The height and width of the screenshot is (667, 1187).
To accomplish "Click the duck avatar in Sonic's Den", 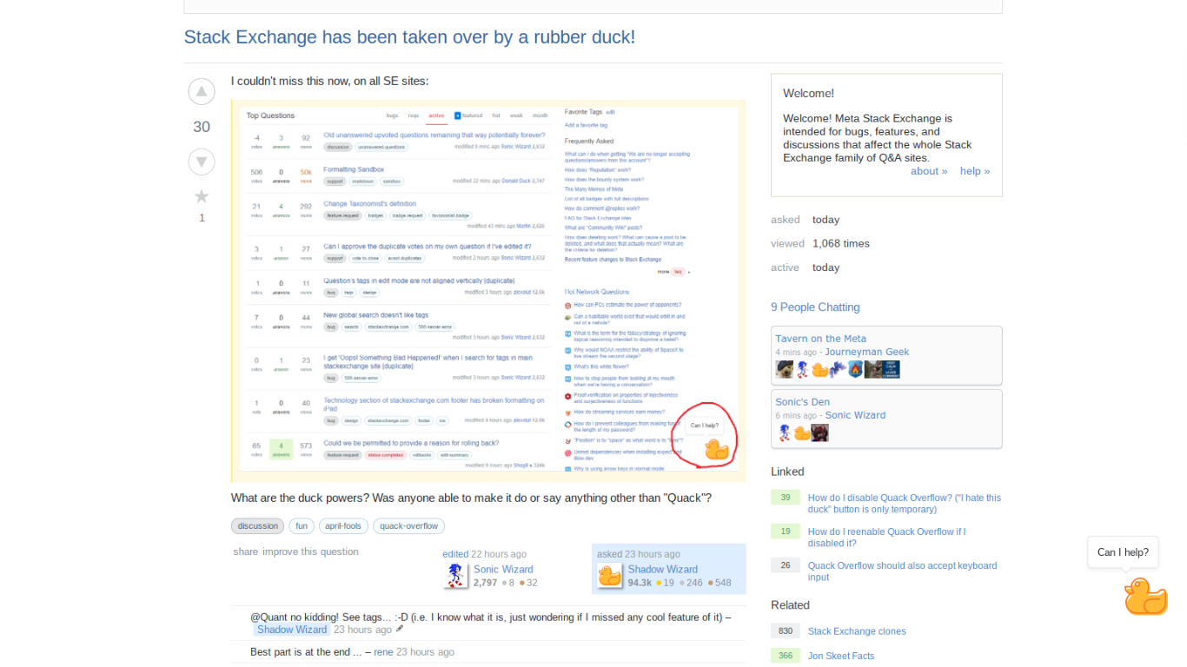I will click(801, 432).
